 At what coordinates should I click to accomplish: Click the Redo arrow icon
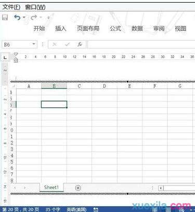(34, 17)
